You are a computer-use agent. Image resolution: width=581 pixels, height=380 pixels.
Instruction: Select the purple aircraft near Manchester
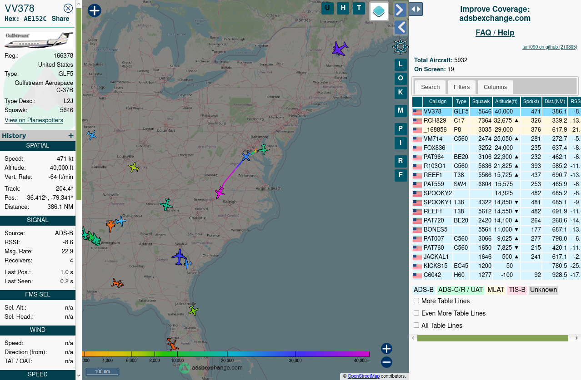(x=339, y=48)
